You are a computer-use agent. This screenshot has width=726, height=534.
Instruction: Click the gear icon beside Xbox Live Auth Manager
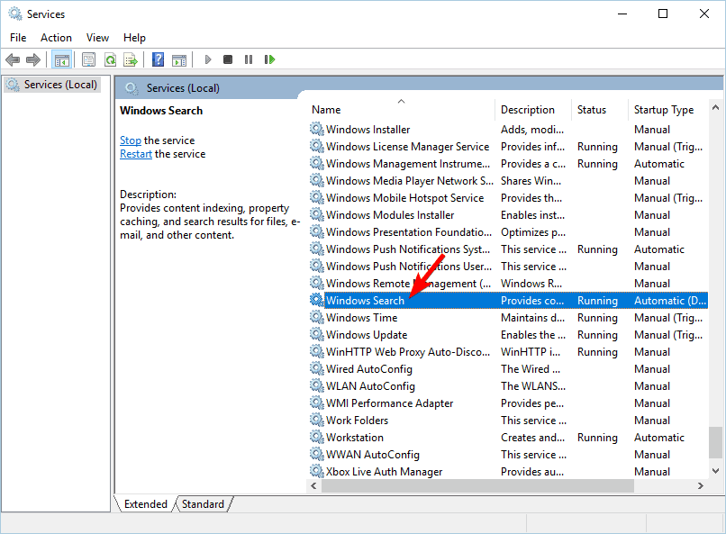317,471
